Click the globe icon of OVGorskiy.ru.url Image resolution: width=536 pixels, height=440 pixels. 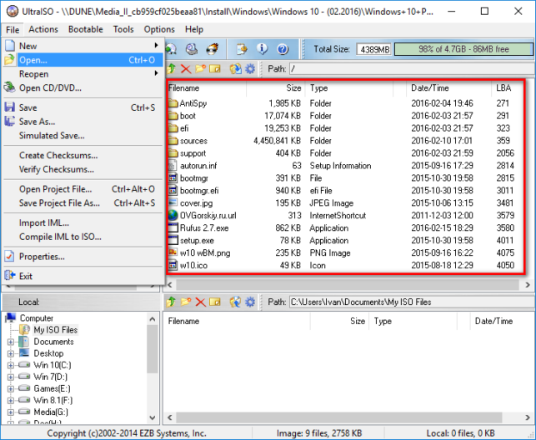(x=173, y=215)
